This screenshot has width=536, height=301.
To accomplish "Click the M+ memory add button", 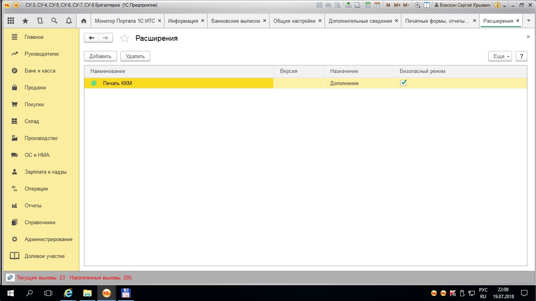I will tap(397, 5).
